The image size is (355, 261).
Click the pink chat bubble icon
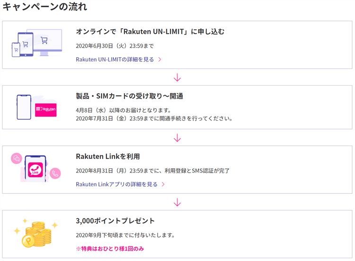[x=17, y=158]
